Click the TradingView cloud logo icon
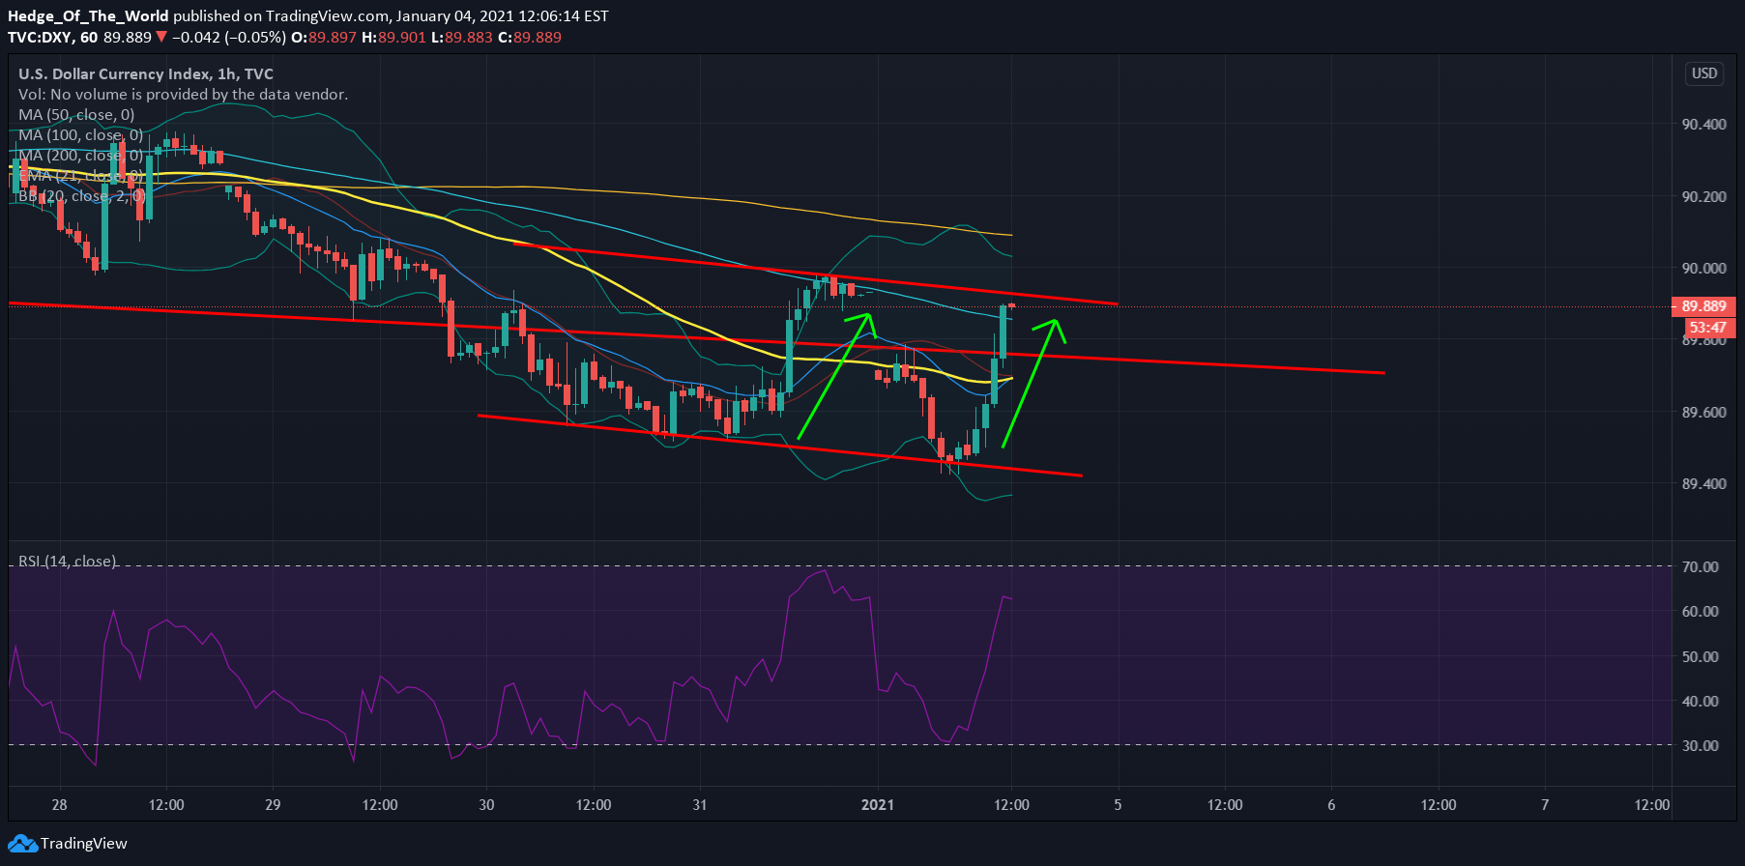Viewport: 1745px width, 866px height. [x=22, y=844]
